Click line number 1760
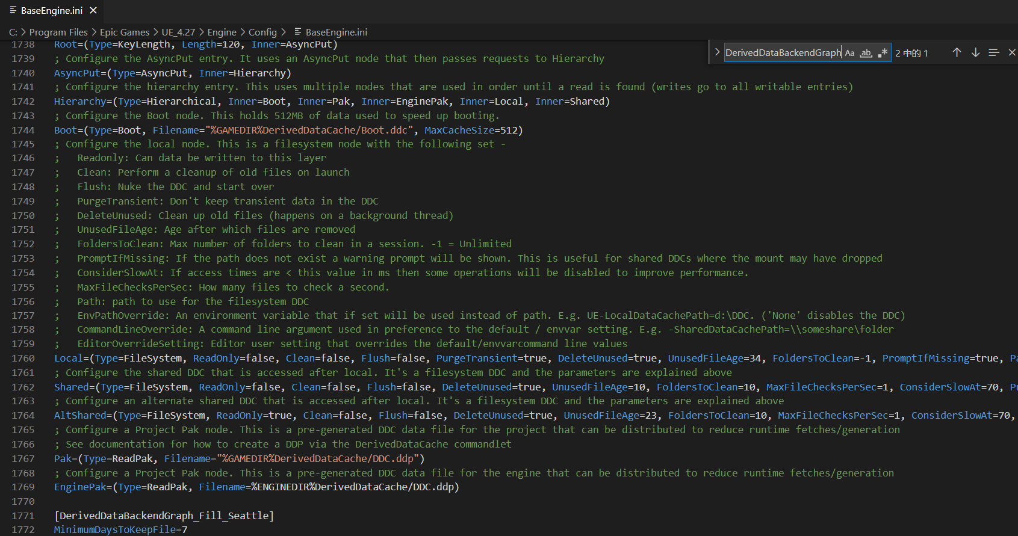Screen dimensions: 1018x536 pyautogui.click(x=23, y=359)
